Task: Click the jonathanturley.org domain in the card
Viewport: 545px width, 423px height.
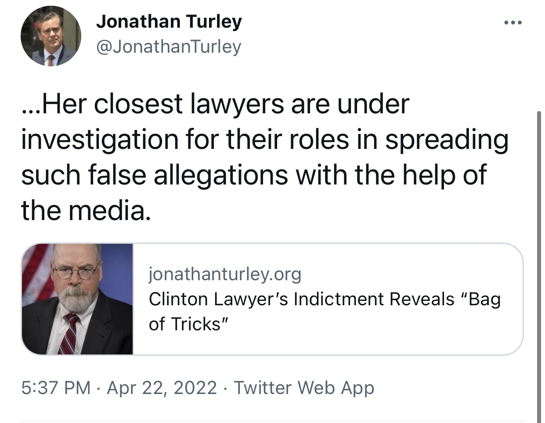Action: 225,274
